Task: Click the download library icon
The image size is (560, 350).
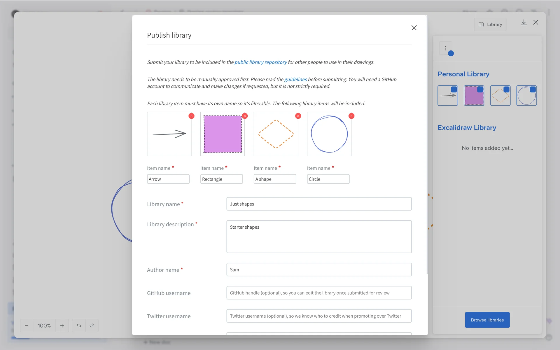Action: [524, 22]
